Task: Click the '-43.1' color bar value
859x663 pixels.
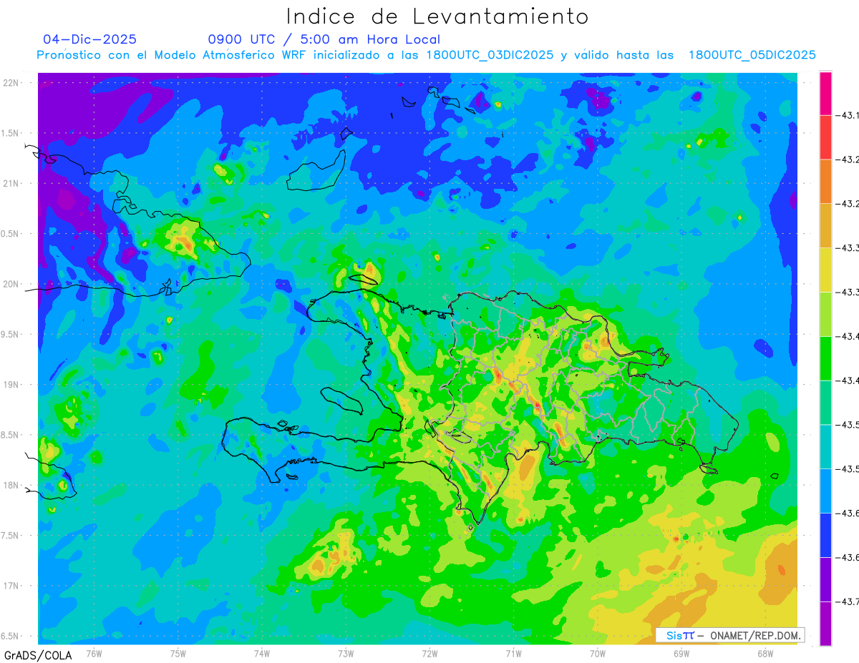Action: pos(849,115)
